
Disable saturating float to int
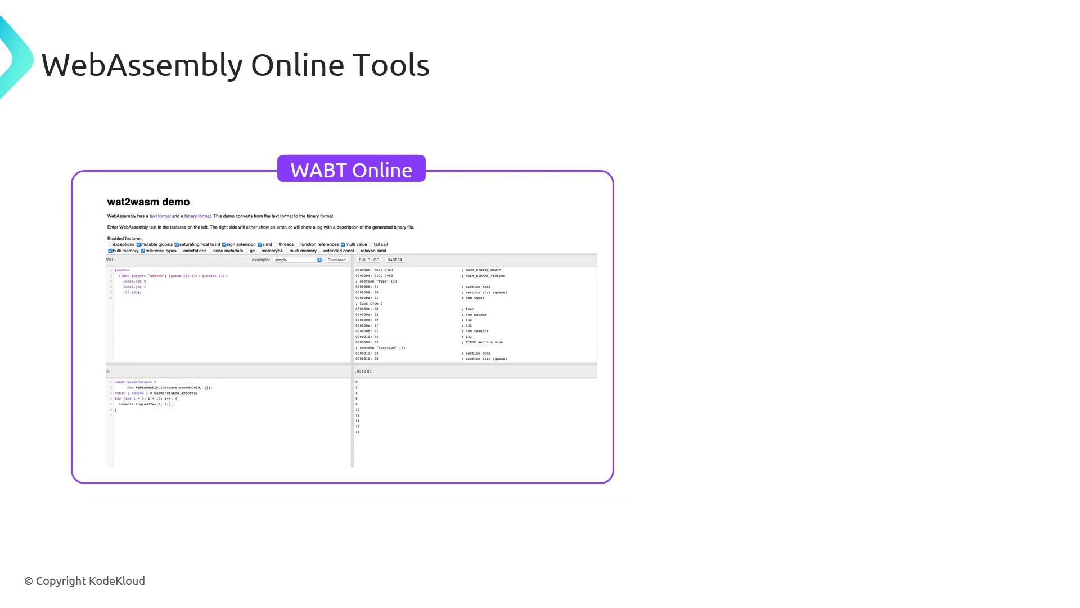(177, 245)
